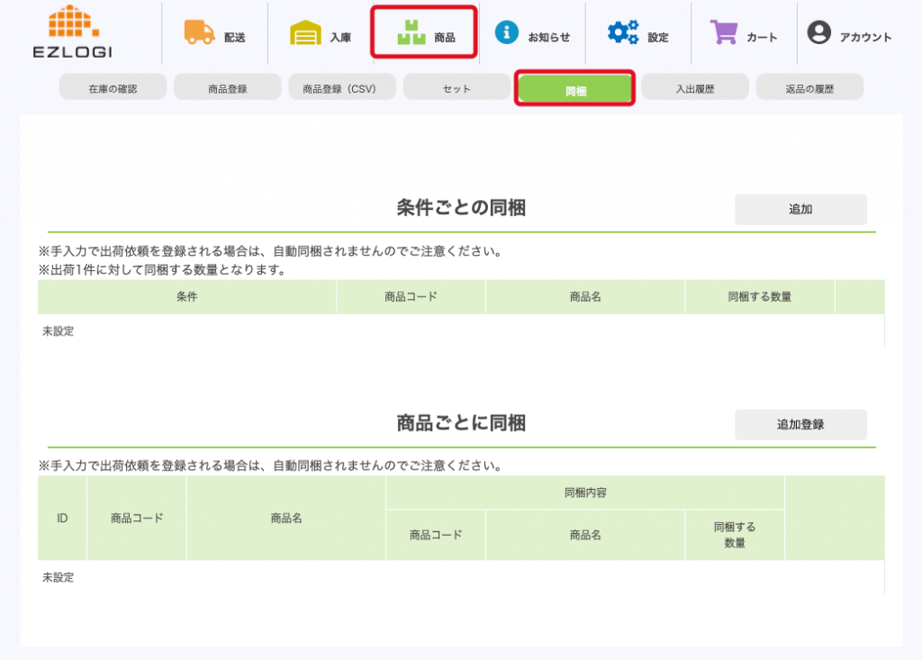Click the yellow warehouse 入庫 icon
Viewport: 922px width, 660px height.
[305, 33]
